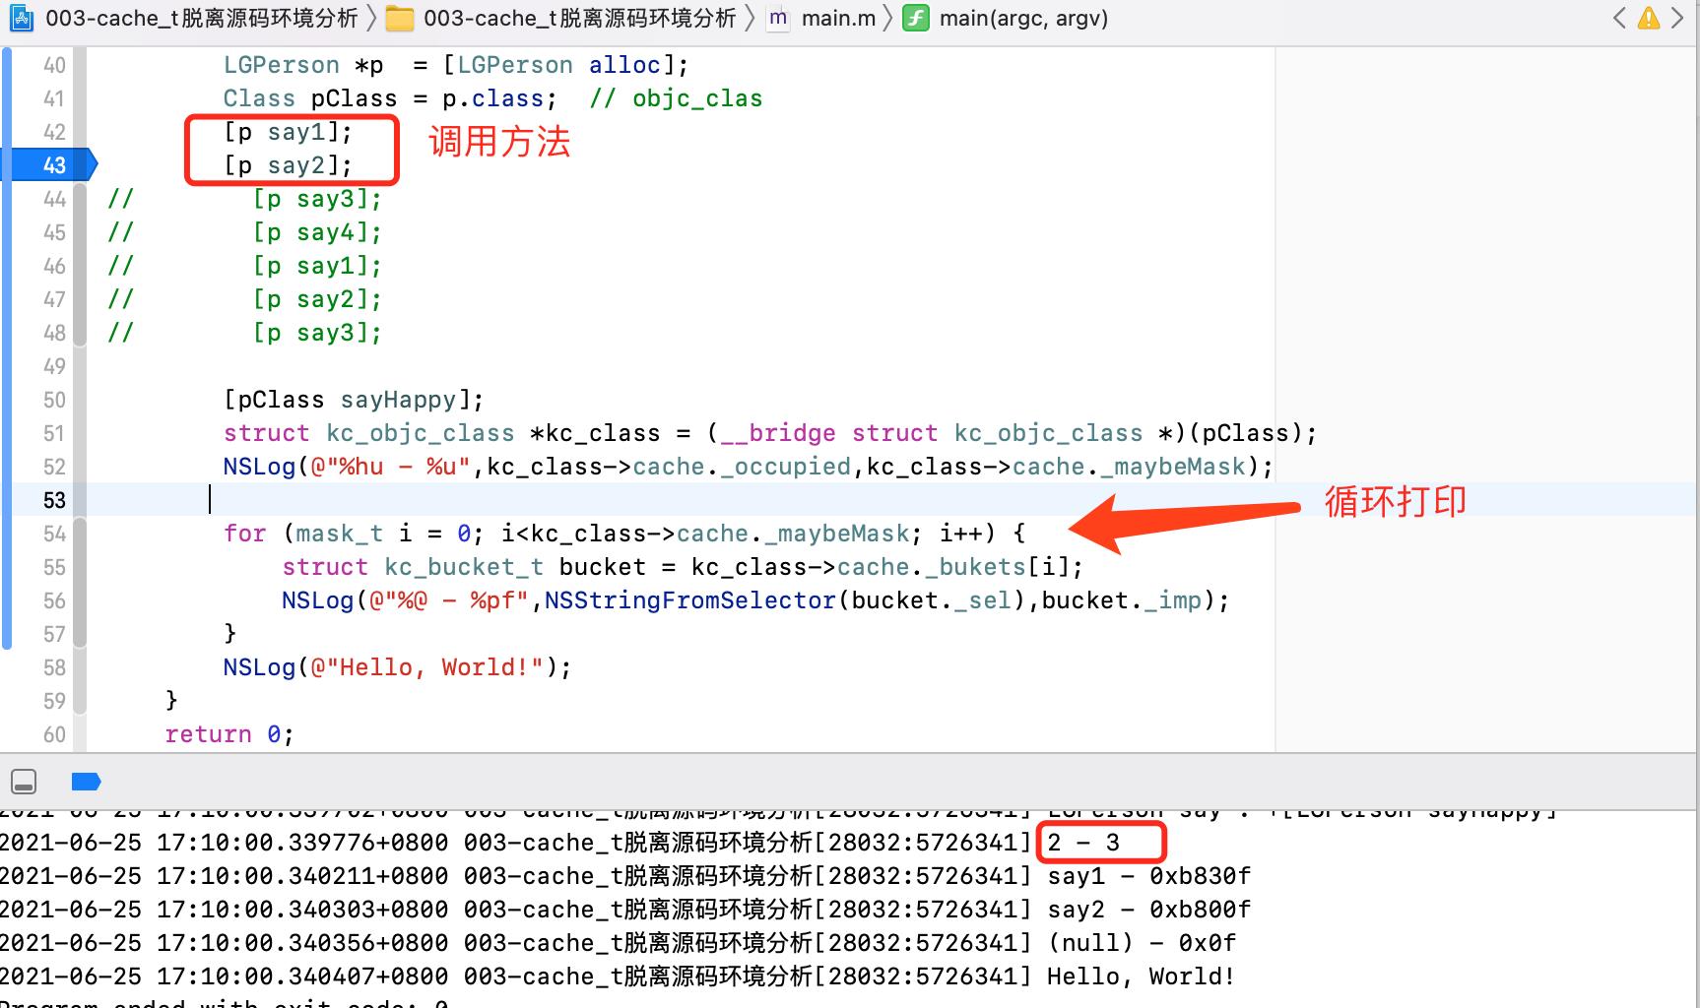Click the 'for' keyword on line 54

coord(245,534)
